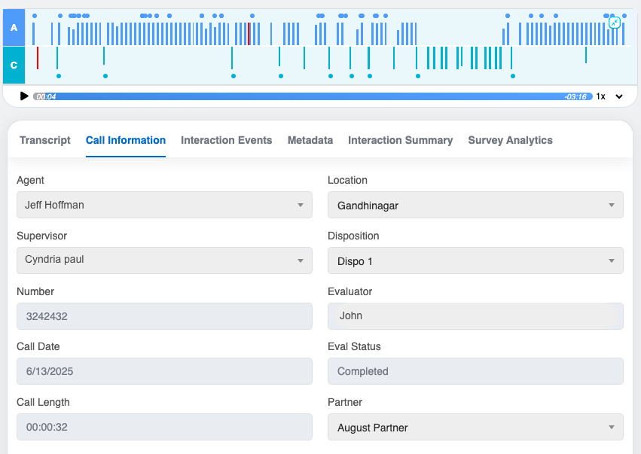Viewport: 641px width, 454px height.
Task: Open the Interaction Events tab
Action: point(227,140)
